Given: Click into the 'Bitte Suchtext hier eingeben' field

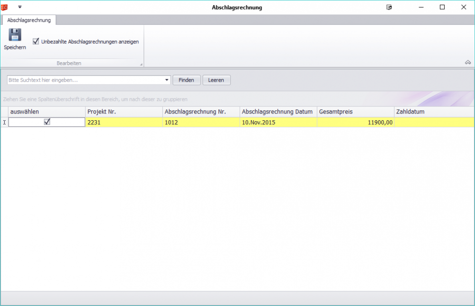Looking at the screenshot, I should [x=85, y=80].
